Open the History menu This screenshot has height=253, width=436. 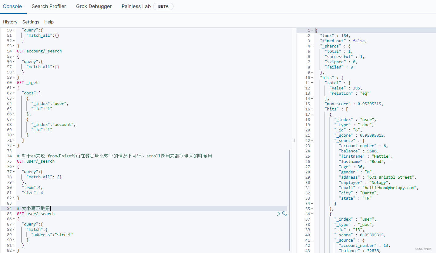10,22
